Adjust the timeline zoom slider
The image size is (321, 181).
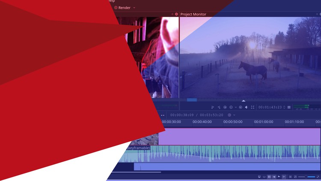click(x=306, y=177)
